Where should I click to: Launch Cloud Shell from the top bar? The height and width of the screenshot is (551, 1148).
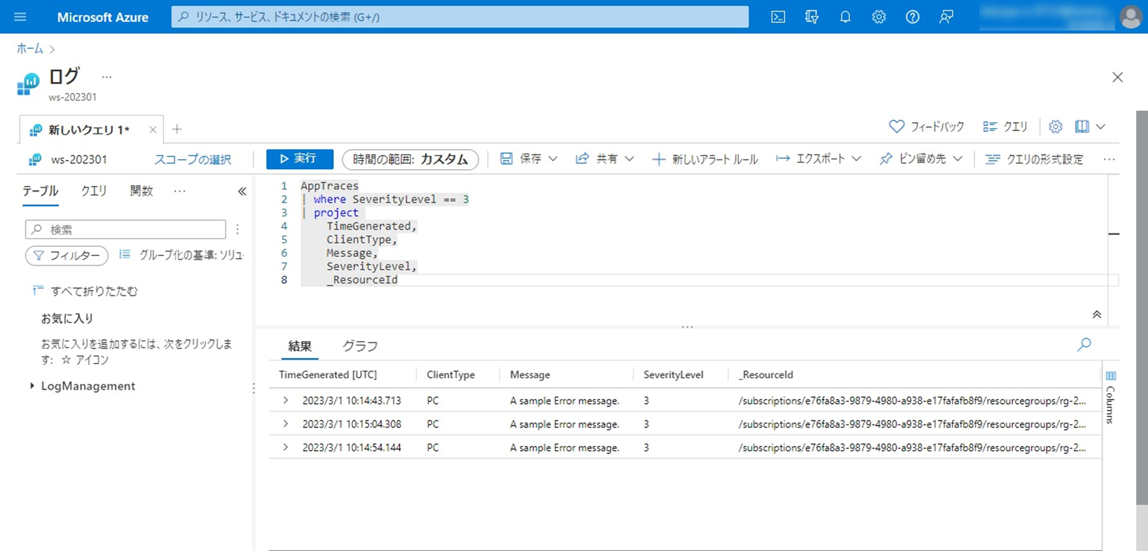click(x=778, y=17)
